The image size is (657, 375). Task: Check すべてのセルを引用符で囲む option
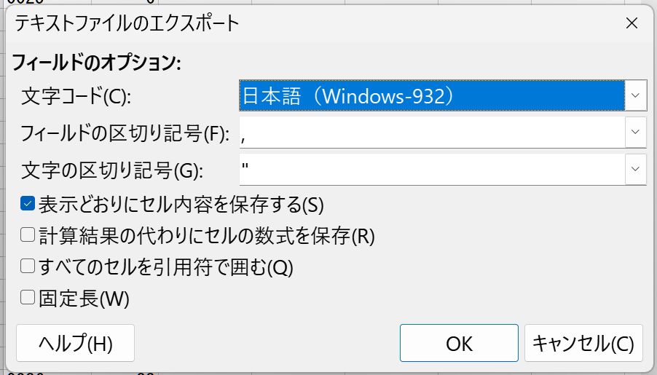[28, 267]
